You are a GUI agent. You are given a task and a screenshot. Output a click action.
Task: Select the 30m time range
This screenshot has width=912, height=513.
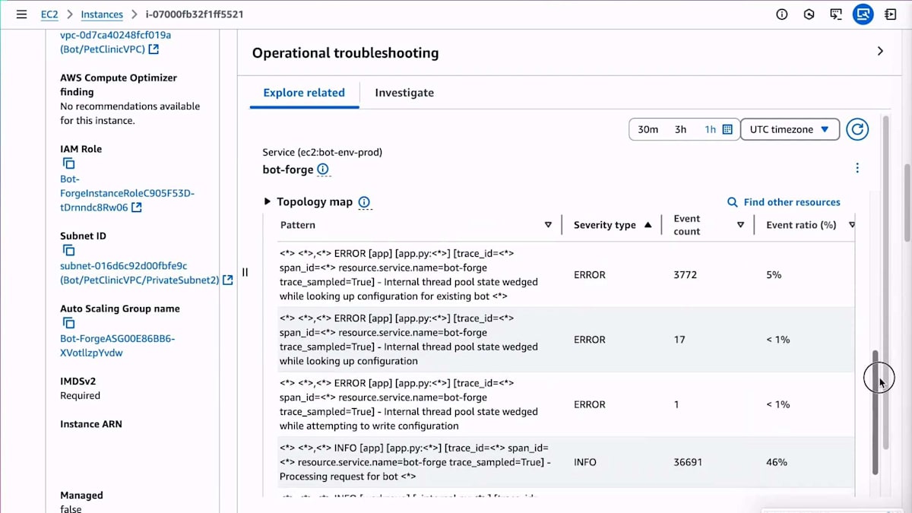click(x=648, y=129)
